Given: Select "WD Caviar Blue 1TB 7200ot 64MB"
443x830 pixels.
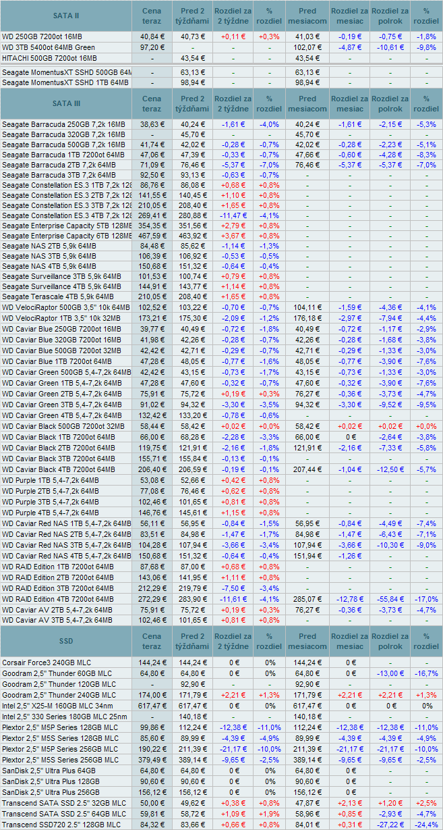Looking at the screenshot, I should [x=58, y=361].
